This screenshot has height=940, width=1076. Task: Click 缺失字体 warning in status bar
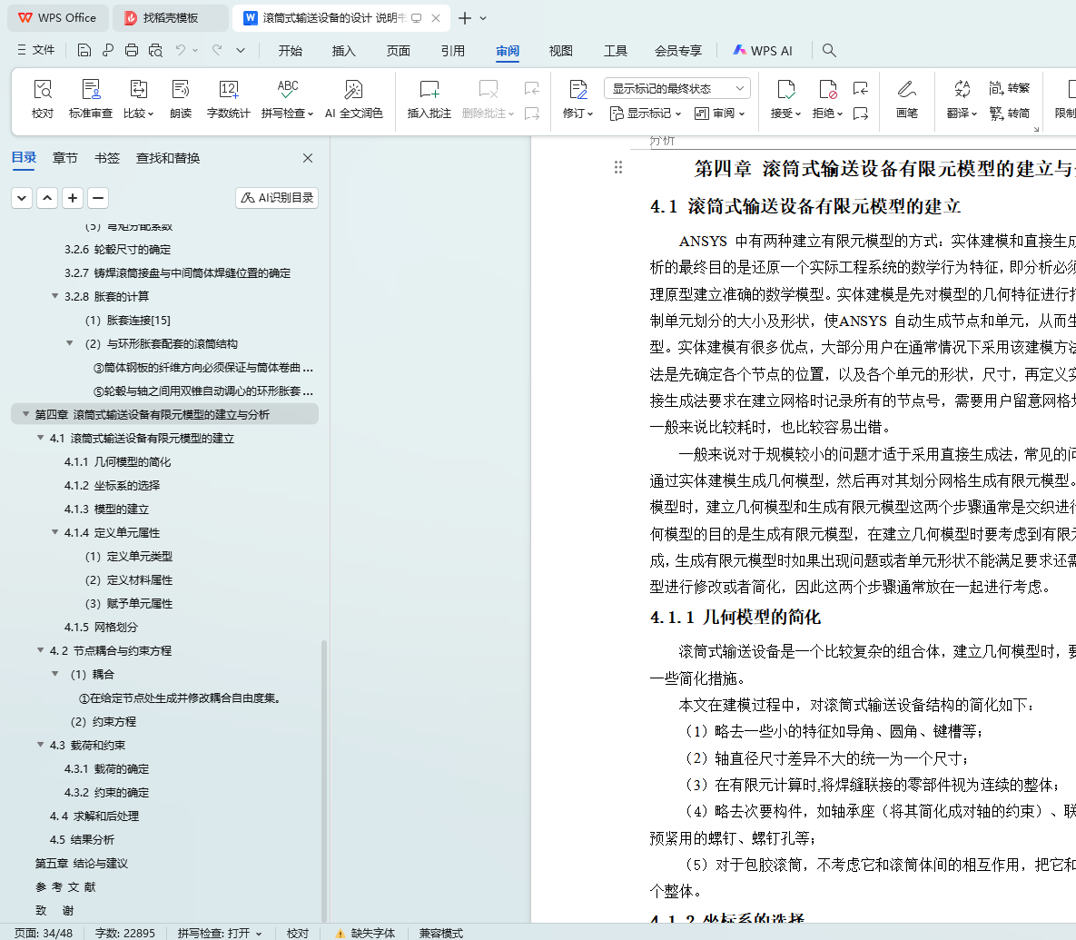[365, 933]
